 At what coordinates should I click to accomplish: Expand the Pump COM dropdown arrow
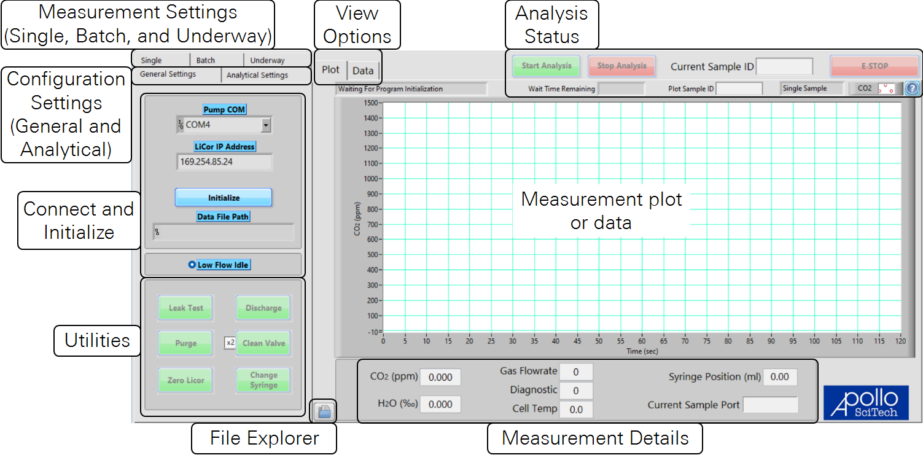[x=265, y=125]
